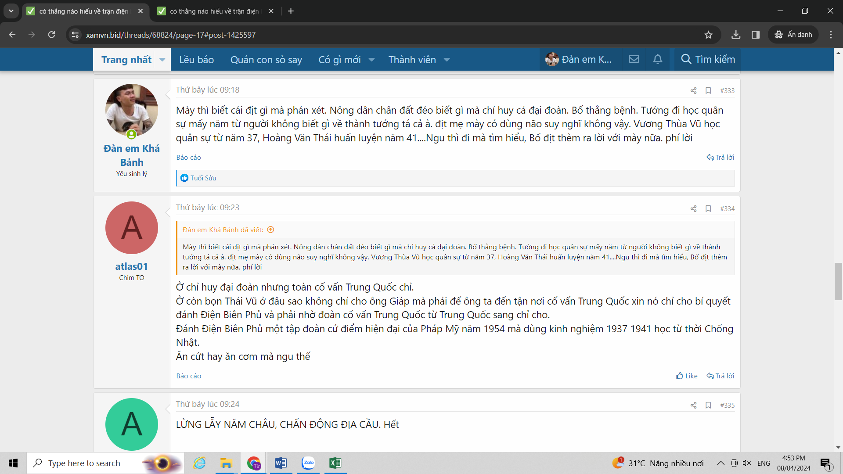
Task: Bookmark post #335
Action: [x=708, y=405]
